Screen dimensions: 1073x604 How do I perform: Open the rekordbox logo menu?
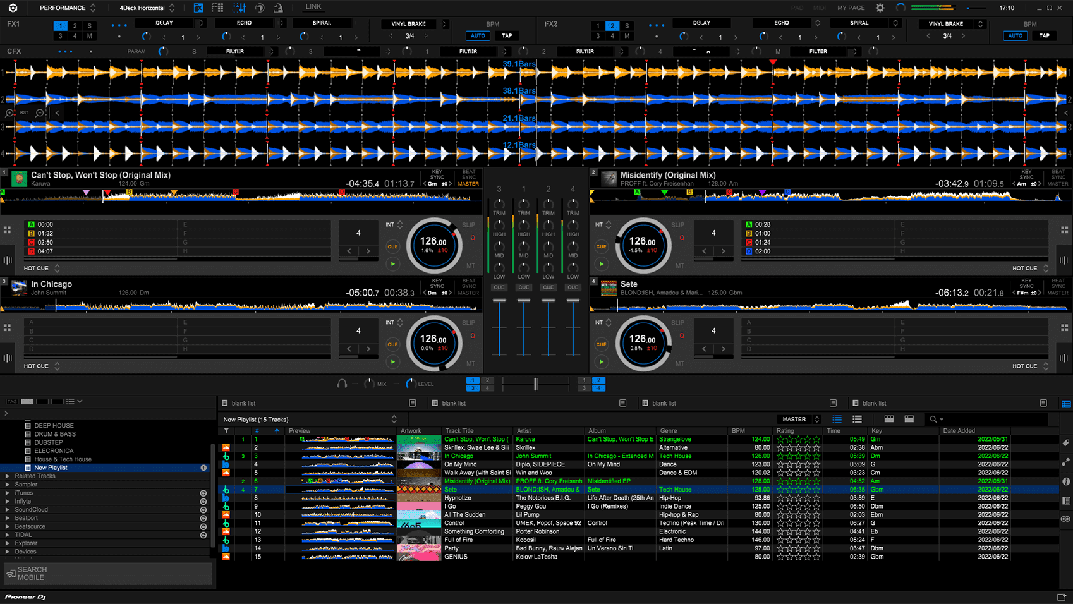coord(13,8)
